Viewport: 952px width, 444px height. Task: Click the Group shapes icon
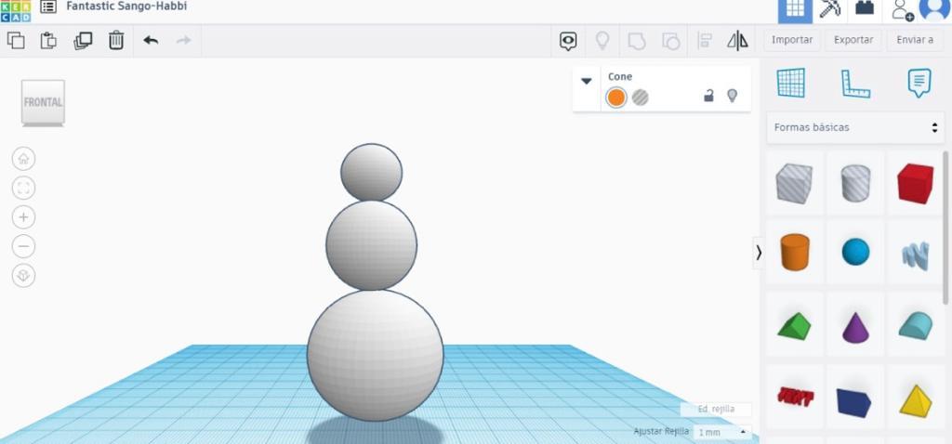coord(636,41)
